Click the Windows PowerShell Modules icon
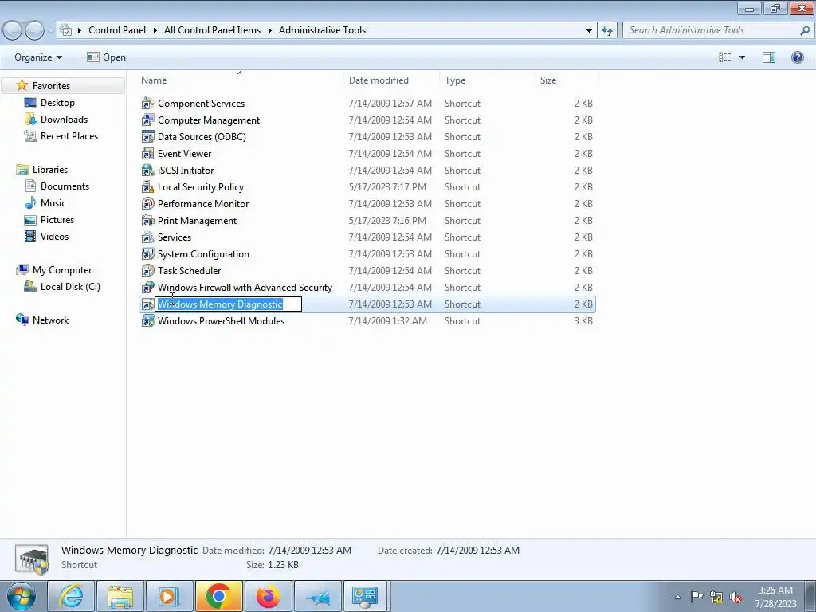This screenshot has height=612, width=816. pyautogui.click(x=147, y=320)
